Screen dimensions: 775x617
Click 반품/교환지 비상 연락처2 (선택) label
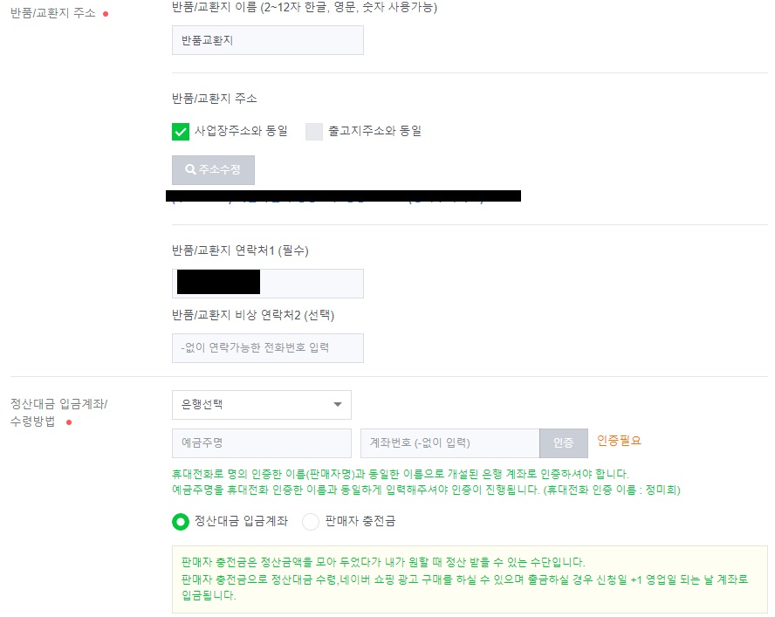253,315
